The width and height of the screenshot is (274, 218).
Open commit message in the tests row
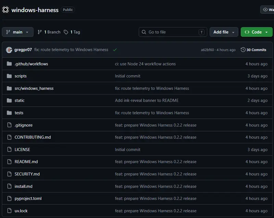pos(152,113)
